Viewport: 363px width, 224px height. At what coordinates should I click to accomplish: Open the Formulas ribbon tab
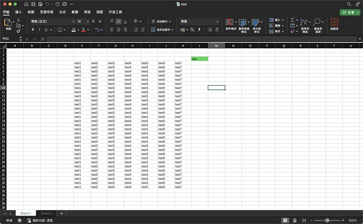click(62, 12)
